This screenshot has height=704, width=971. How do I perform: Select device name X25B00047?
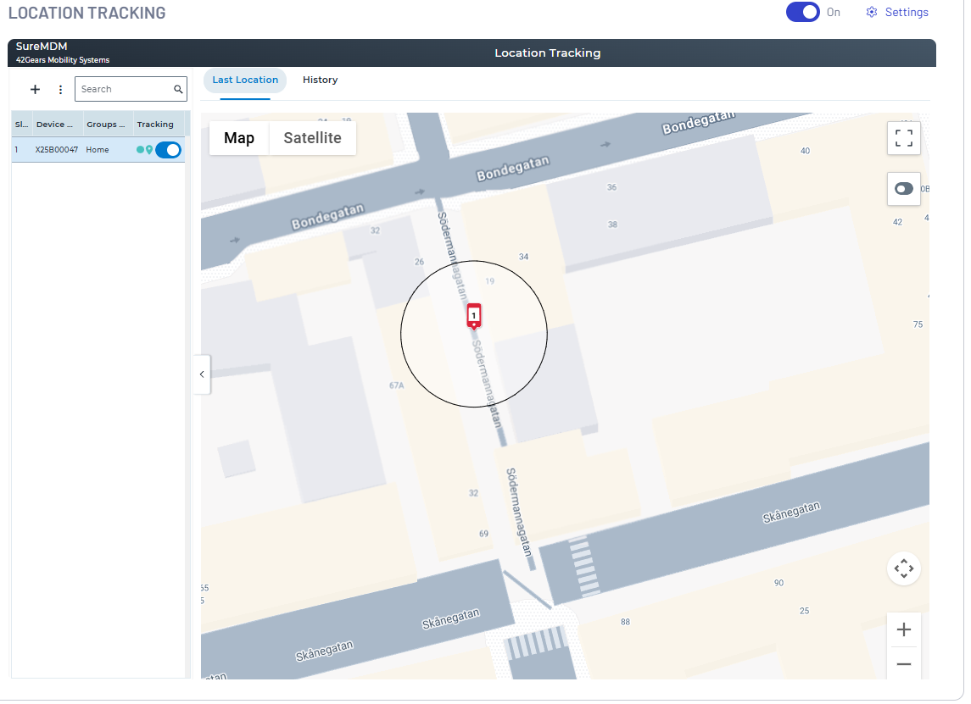(x=56, y=150)
